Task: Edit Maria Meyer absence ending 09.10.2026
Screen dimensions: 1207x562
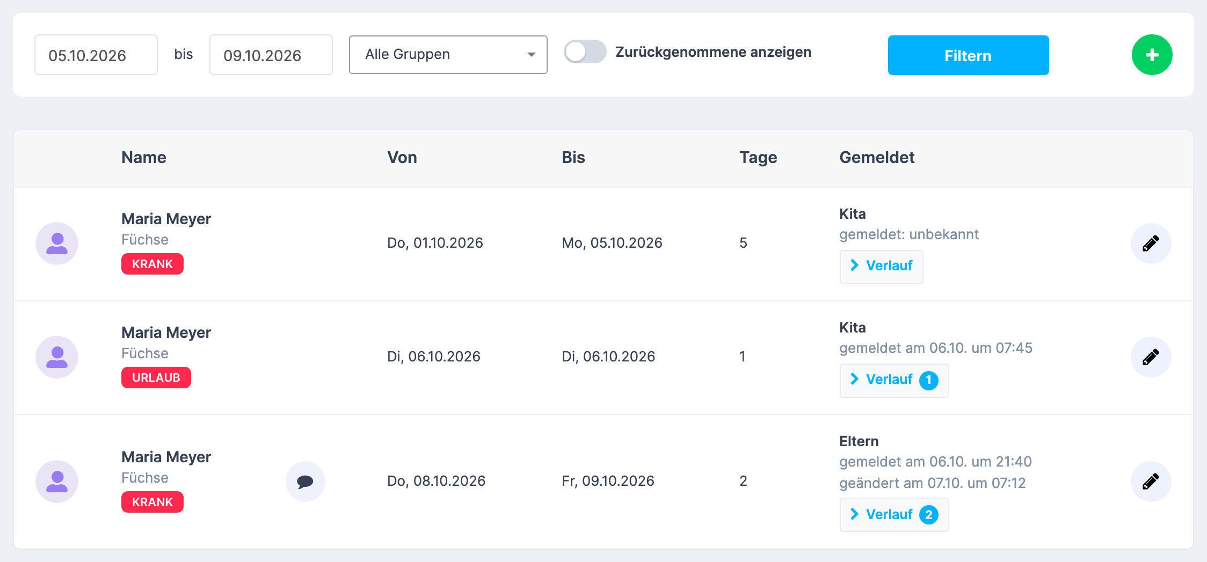Action: [1151, 482]
